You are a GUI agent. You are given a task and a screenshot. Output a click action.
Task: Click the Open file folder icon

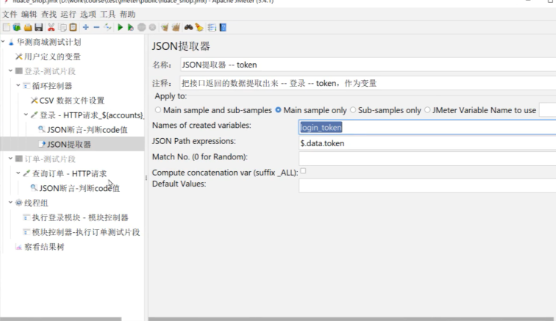coord(28,27)
